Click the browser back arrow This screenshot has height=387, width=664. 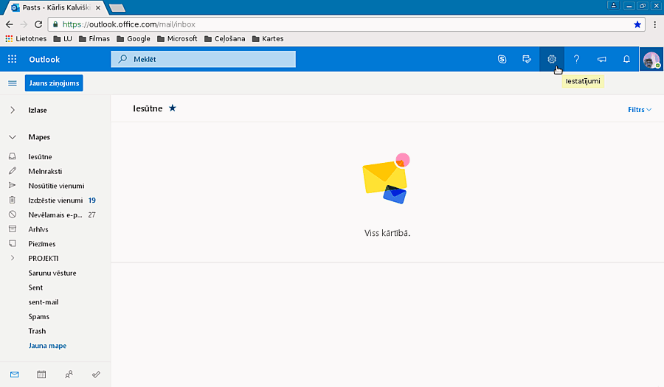pos(10,24)
